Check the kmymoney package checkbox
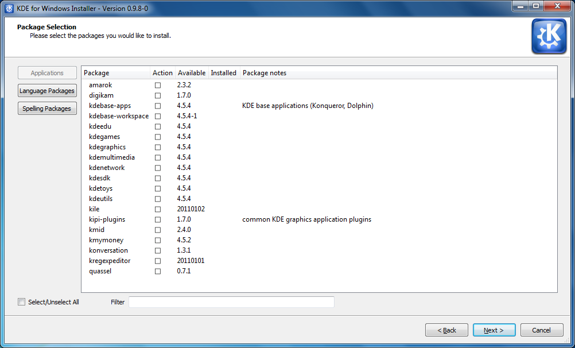The width and height of the screenshot is (575, 348). pyautogui.click(x=158, y=240)
